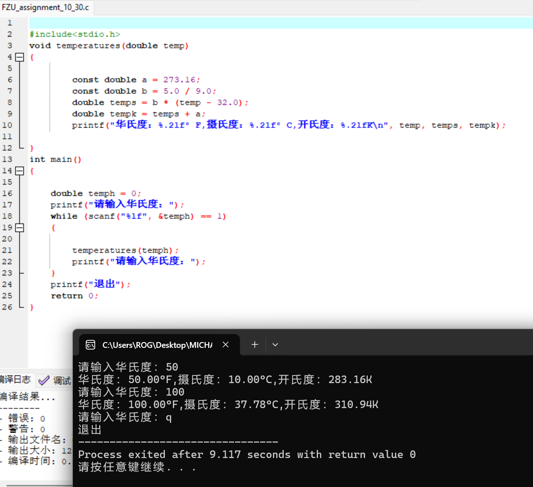This screenshot has height=487, width=533.
Task: Collapse the temperatures function fold marker
Action: pyautogui.click(x=20, y=57)
